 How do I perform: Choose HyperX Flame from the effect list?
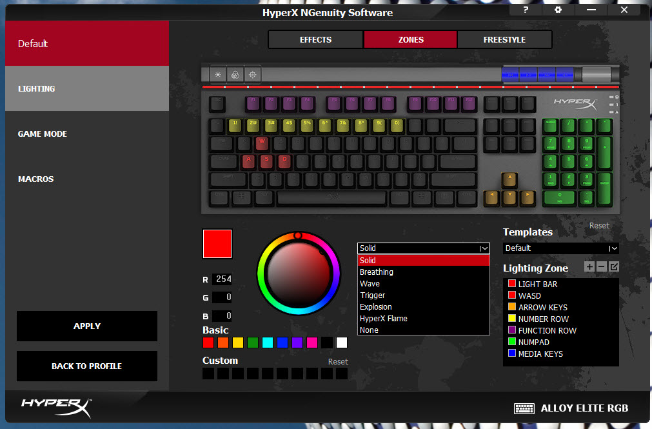pyautogui.click(x=423, y=318)
